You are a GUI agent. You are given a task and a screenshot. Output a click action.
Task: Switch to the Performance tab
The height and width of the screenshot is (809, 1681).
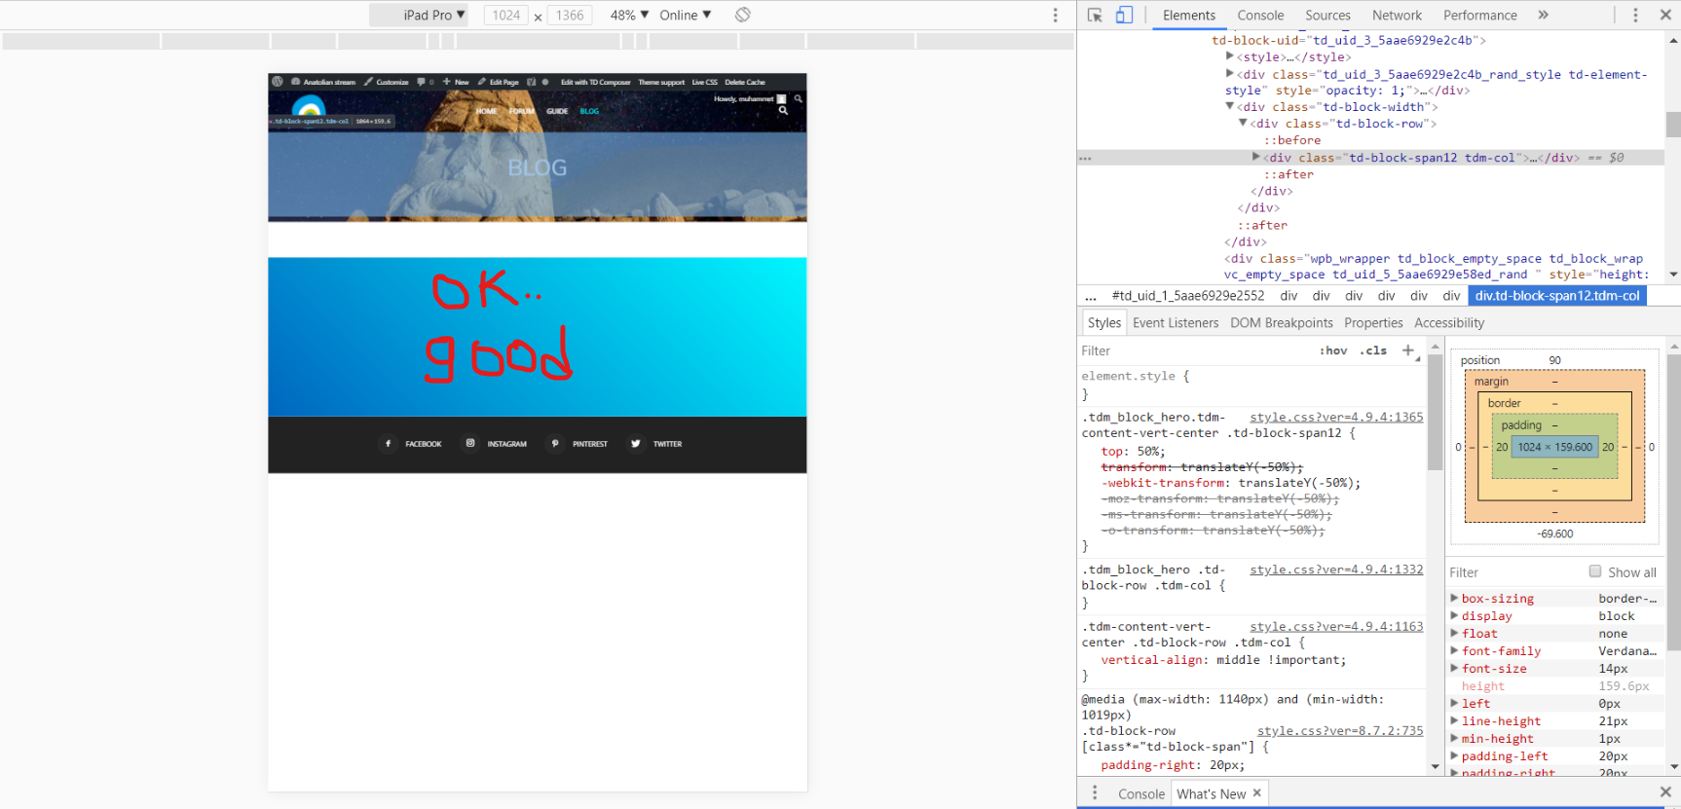tap(1479, 15)
